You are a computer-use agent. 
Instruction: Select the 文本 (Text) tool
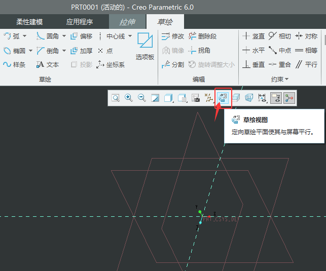(48, 64)
